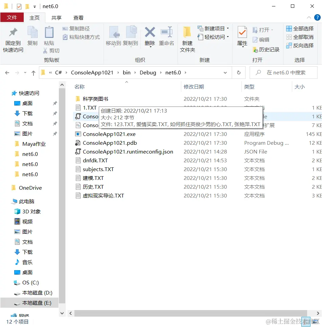Click bin in the address breadcrumb
Screen dimensions: 322x327
coord(127,73)
